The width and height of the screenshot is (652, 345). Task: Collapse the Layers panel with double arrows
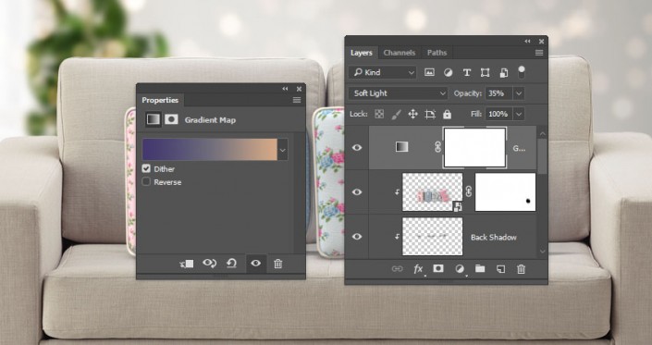point(528,41)
